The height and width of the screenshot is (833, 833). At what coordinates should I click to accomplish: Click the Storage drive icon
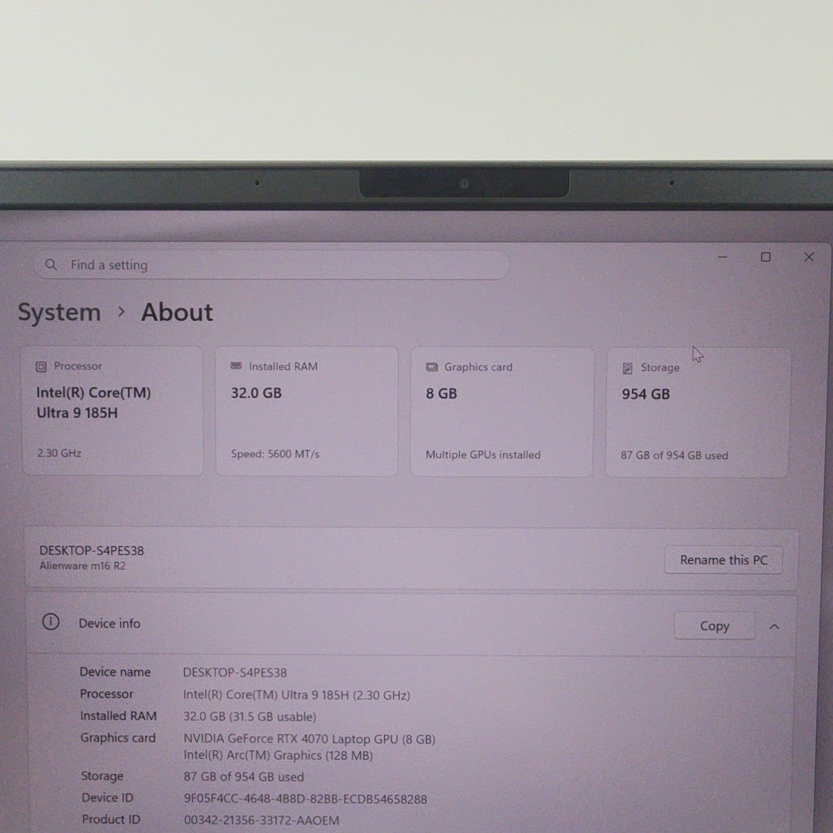tap(628, 368)
